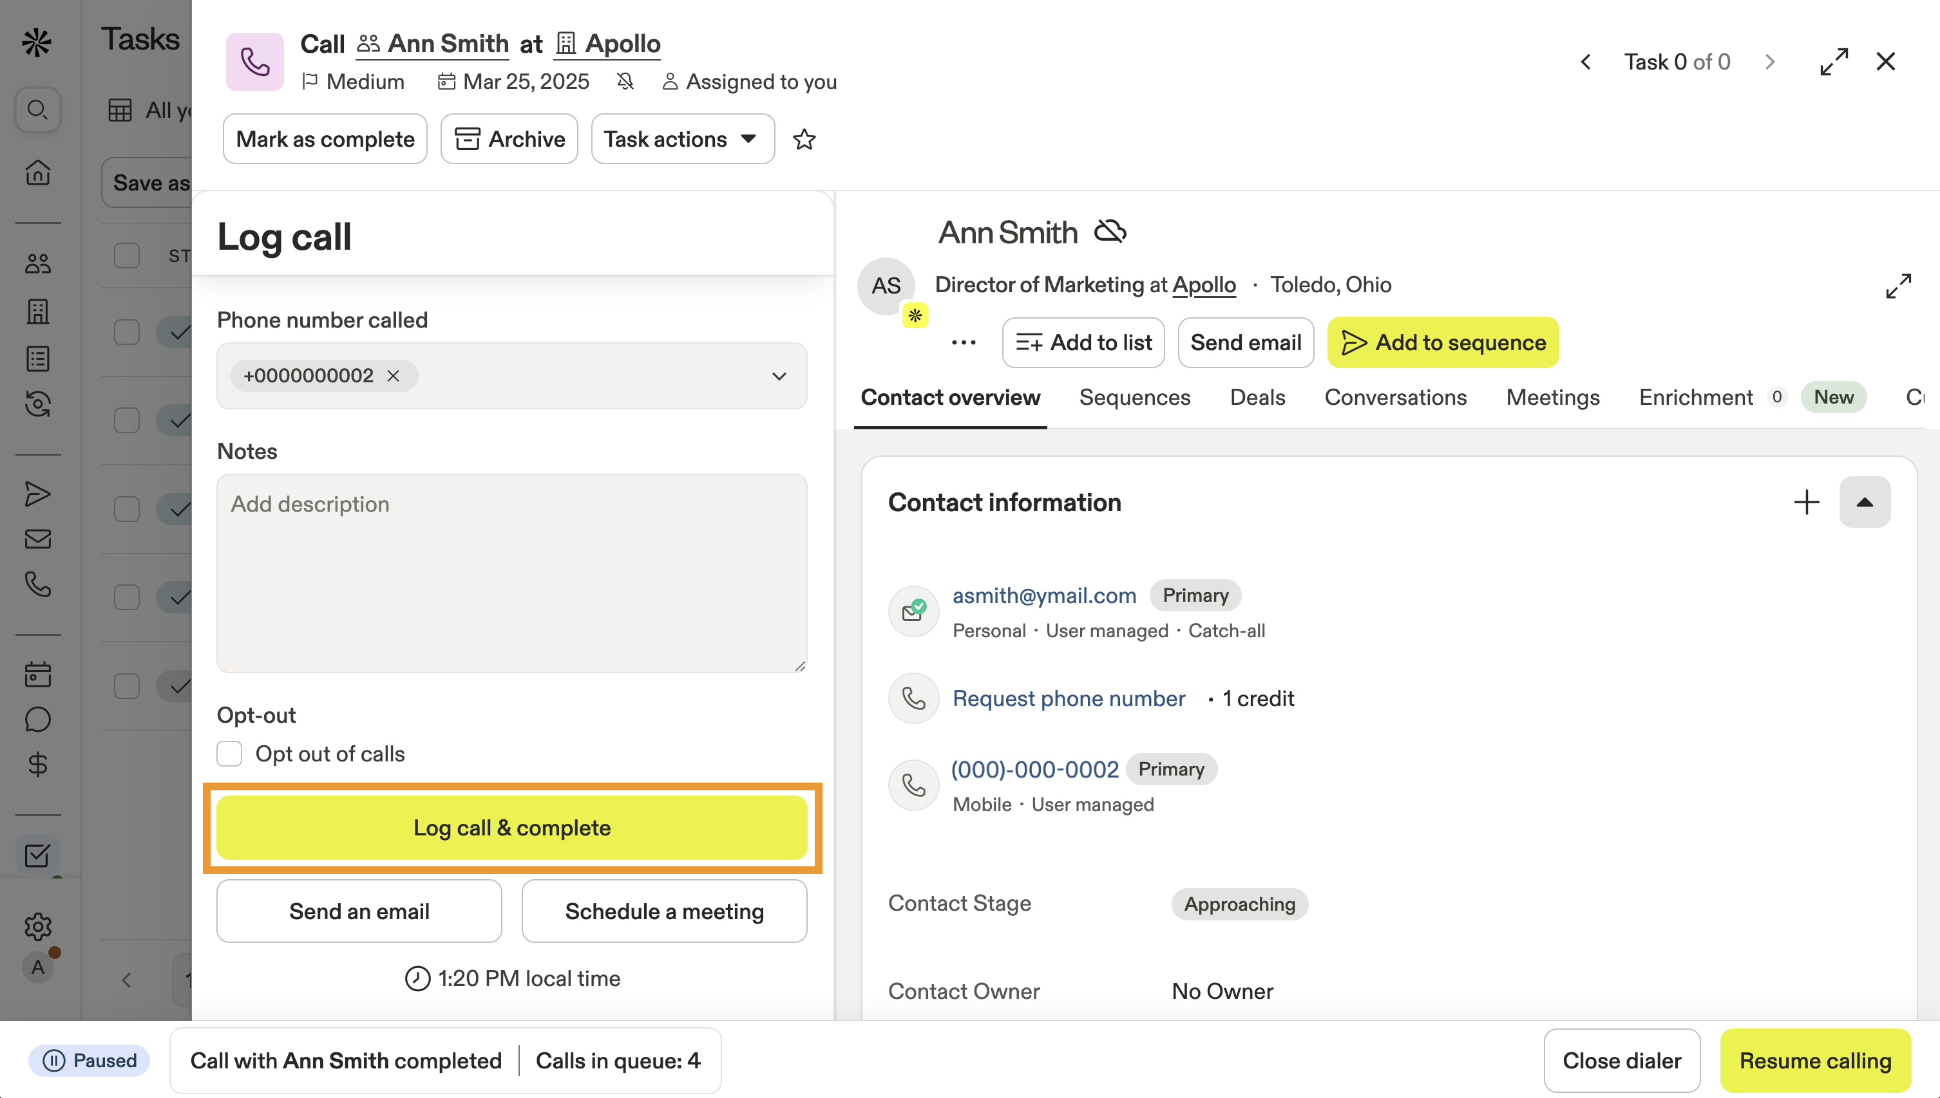Open the Calls phone icon in sidebar
This screenshot has height=1098, width=1940.
coord(38,584)
